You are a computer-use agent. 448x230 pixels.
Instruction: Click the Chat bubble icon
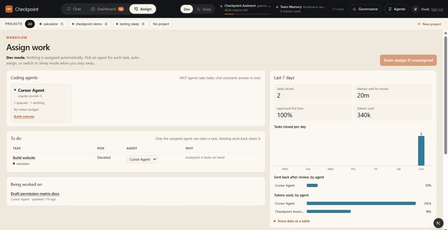tap(68, 9)
